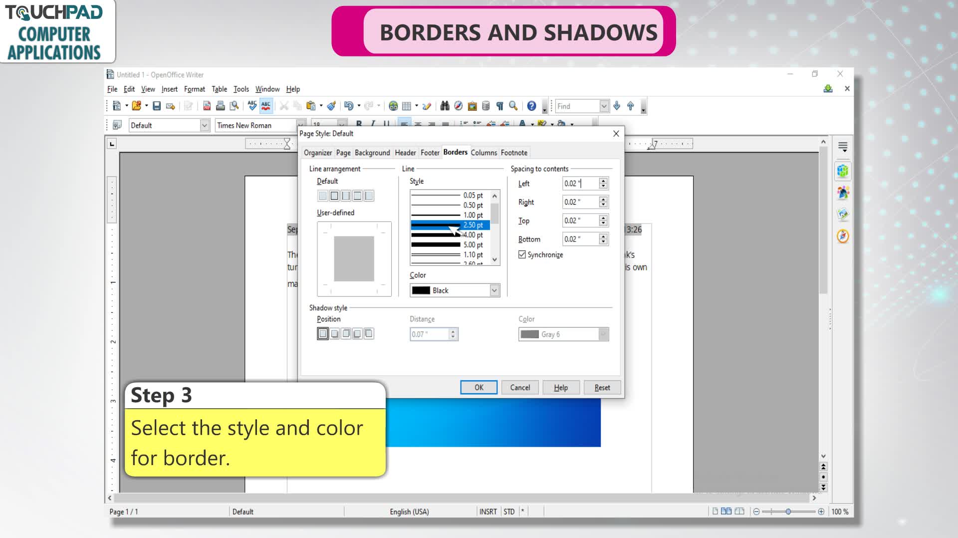Viewport: 958px width, 538px height.
Task: Click Styles and Formatting icon left of style box
Action: pyautogui.click(x=117, y=125)
